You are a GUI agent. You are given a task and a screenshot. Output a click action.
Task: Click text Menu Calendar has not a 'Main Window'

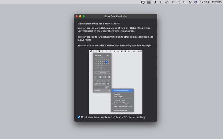[x=99, y=24]
